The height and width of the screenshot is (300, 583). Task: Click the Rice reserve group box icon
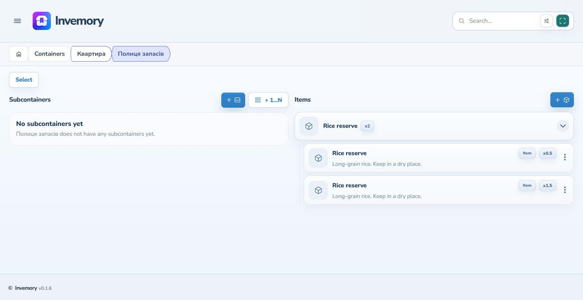pos(309,126)
